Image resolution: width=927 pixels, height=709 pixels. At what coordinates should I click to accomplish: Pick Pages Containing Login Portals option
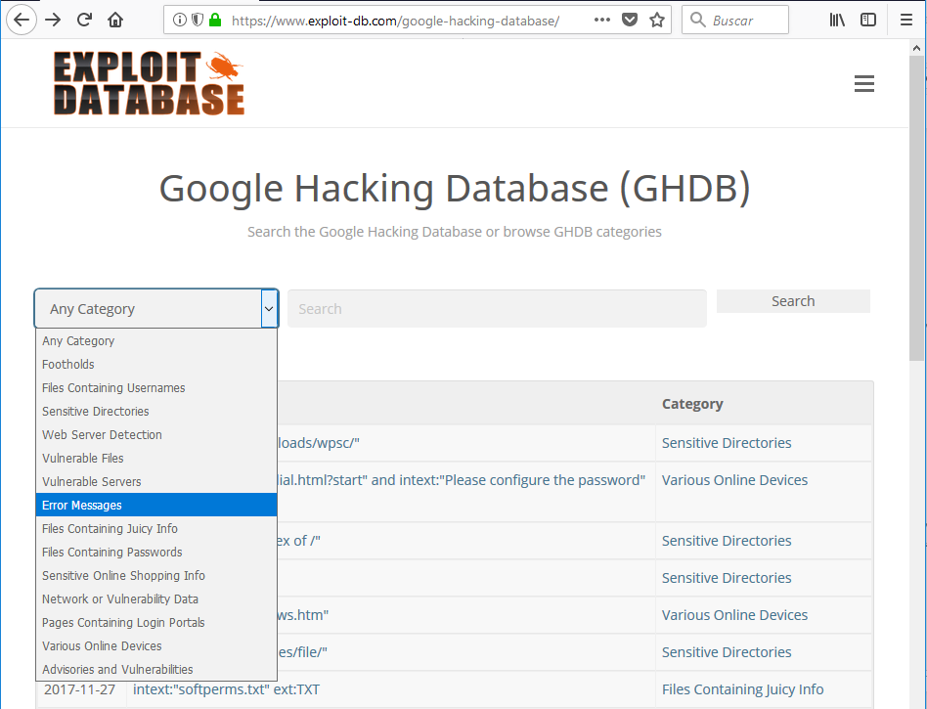[123, 623]
